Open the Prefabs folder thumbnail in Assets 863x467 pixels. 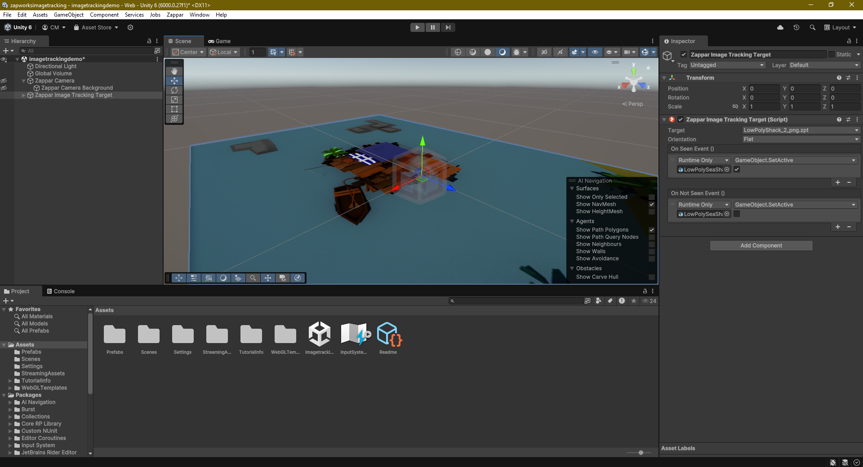click(x=115, y=335)
